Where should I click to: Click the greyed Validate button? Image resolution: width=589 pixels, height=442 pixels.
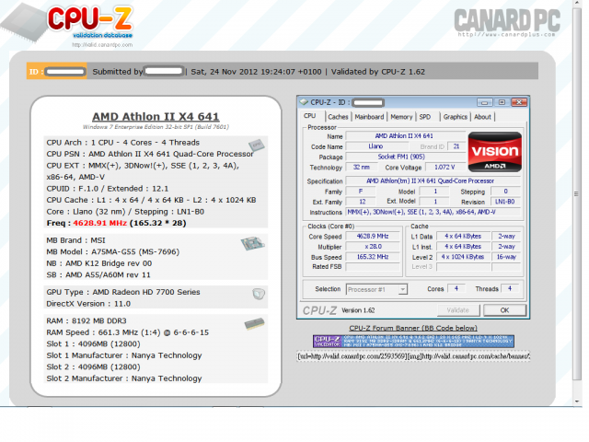click(x=458, y=310)
